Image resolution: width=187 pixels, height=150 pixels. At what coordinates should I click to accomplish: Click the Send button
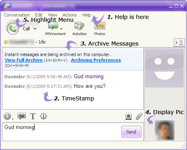(131, 132)
